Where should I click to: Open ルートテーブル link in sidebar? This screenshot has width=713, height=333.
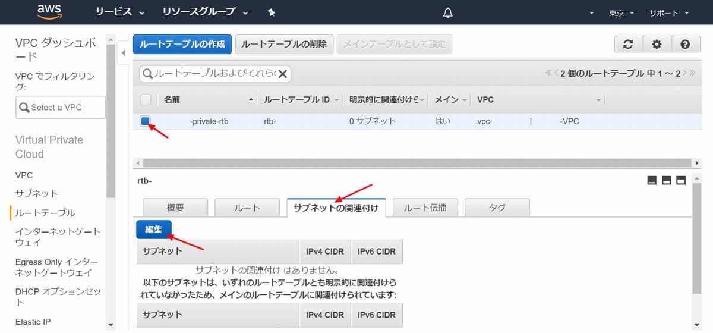(x=45, y=213)
